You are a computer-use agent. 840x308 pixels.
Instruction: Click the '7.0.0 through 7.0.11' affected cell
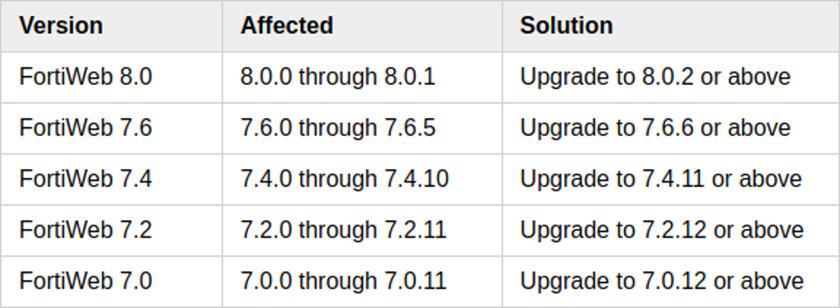(343, 282)
